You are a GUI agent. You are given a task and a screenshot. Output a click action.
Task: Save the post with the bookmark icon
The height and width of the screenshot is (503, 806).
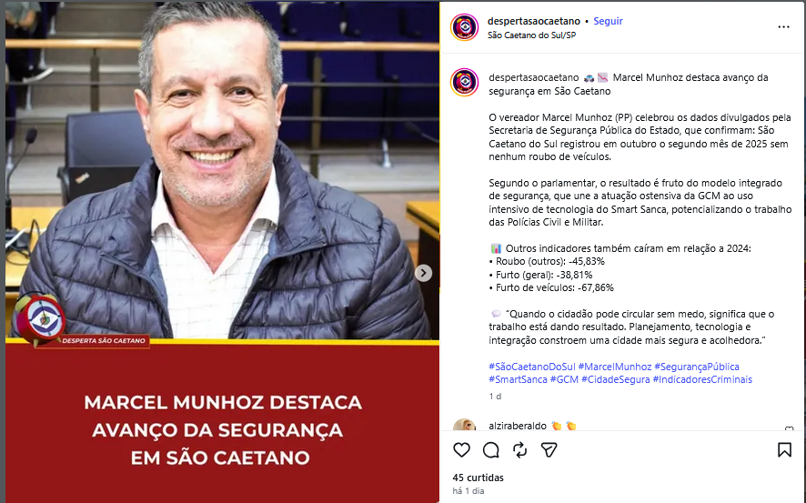[x=784, y=450]
